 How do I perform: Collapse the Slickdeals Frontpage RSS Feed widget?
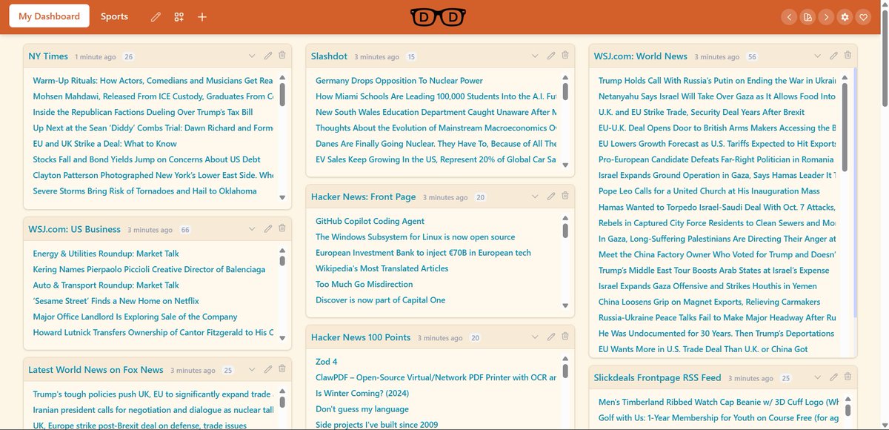[x=818, y=377]
